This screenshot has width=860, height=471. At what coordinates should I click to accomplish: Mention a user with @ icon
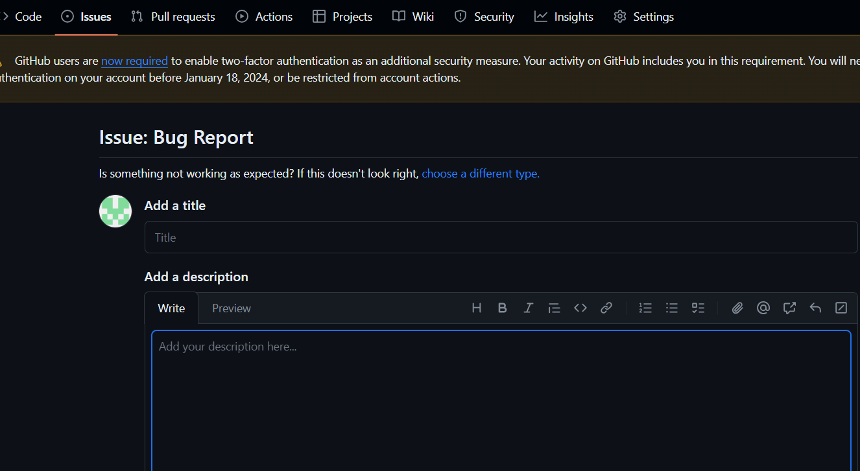[763, 308]
